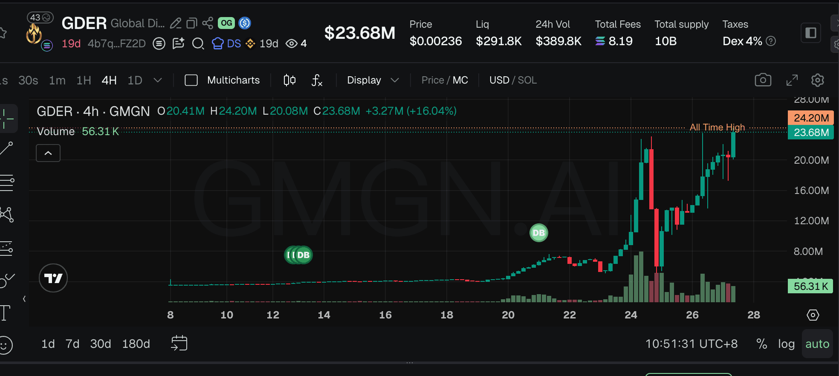Toggle log scale on the chart

coord(786,344)
